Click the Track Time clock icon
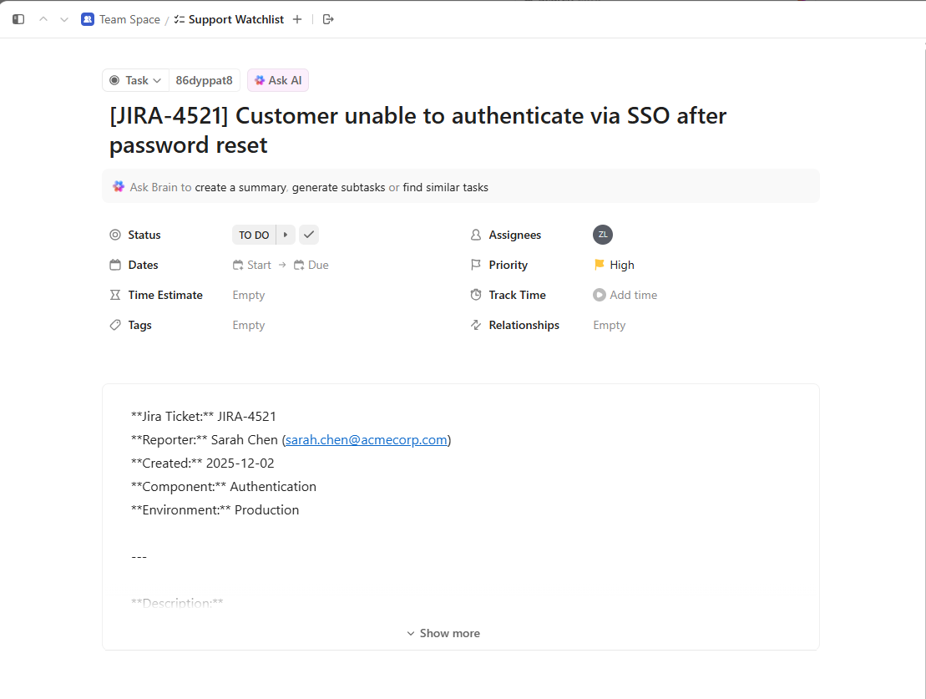The image size is (926, 699). 475,295
